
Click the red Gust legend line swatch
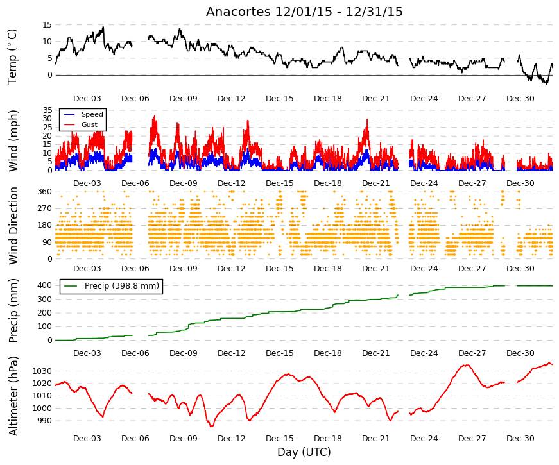[69, 124]
